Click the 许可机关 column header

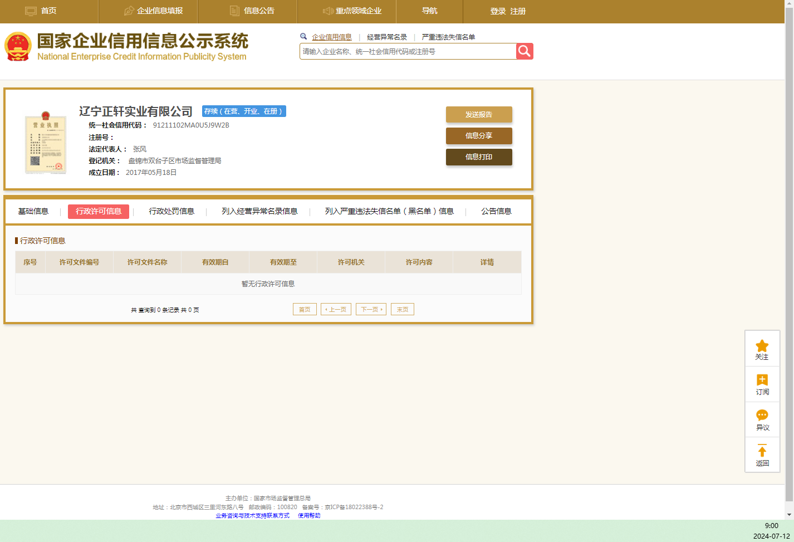click(351, 262)
